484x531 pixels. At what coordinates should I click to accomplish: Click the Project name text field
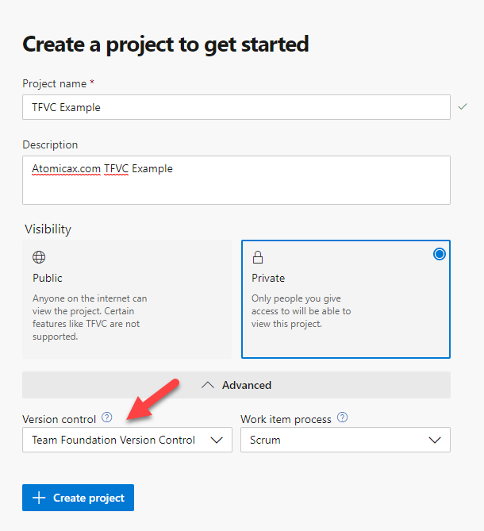click(x=236, y=107)
